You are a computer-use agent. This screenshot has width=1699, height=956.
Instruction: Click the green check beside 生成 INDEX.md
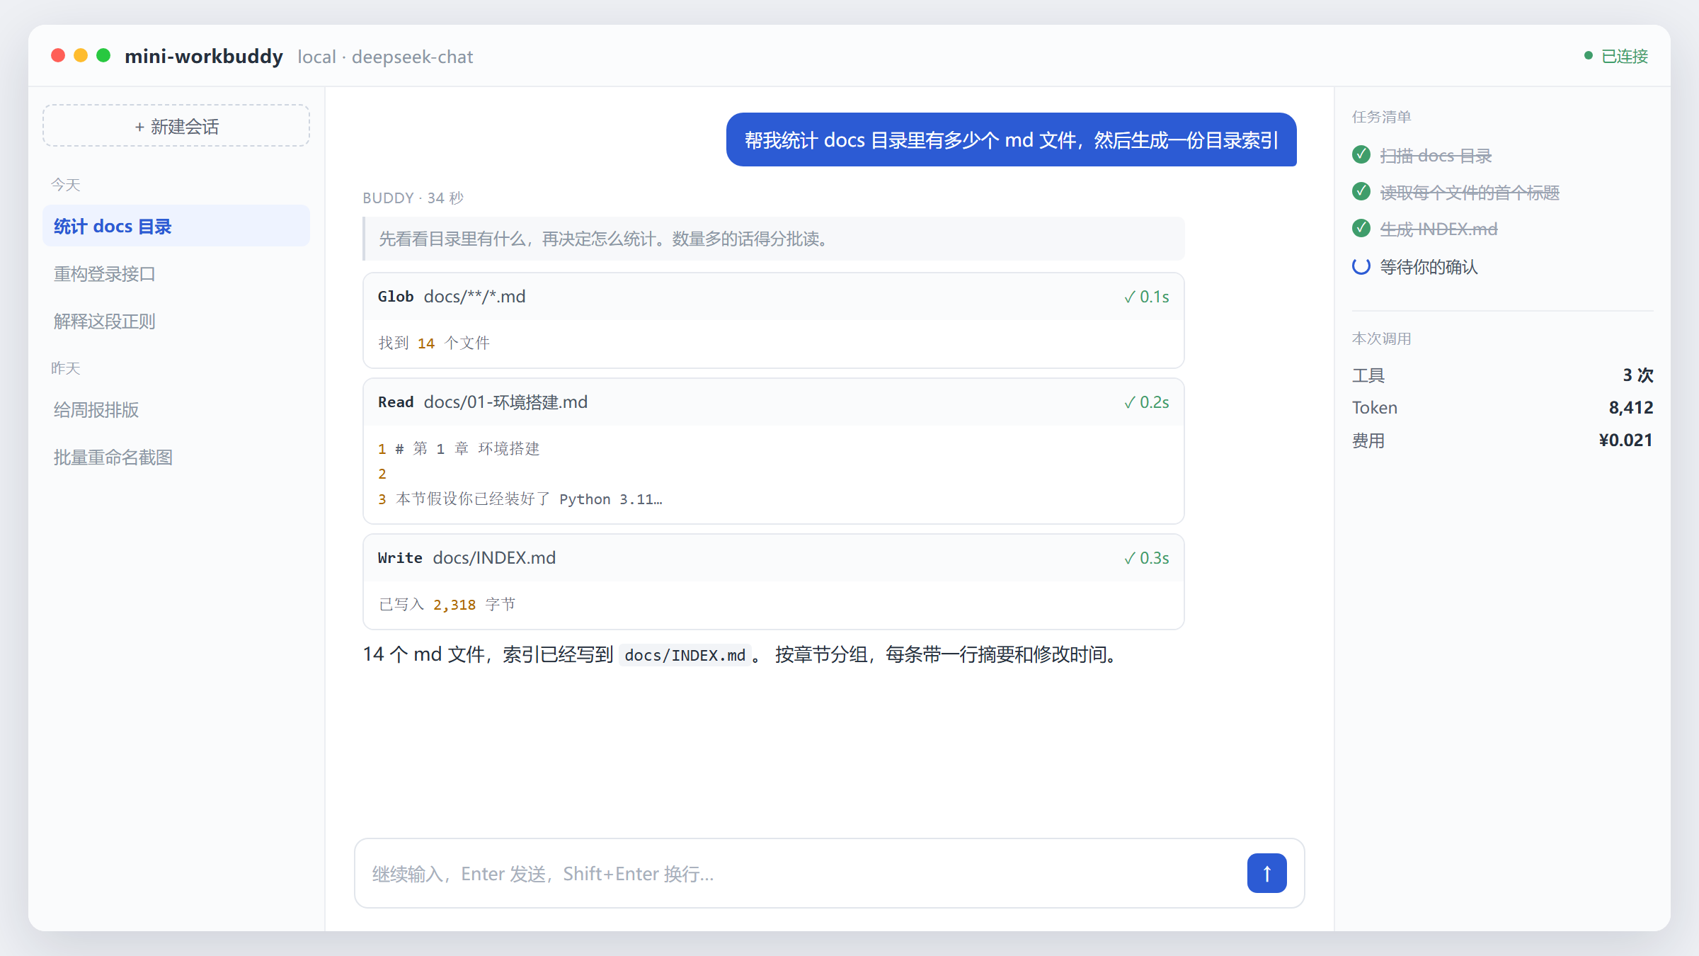click(1361, 228)
